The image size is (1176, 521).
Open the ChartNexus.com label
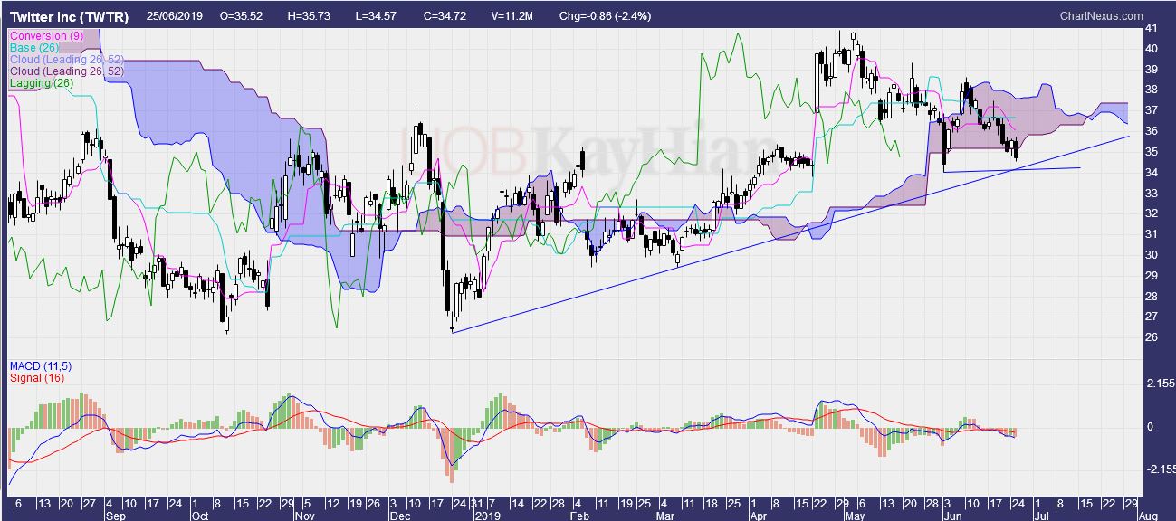tap(1101, 16)
